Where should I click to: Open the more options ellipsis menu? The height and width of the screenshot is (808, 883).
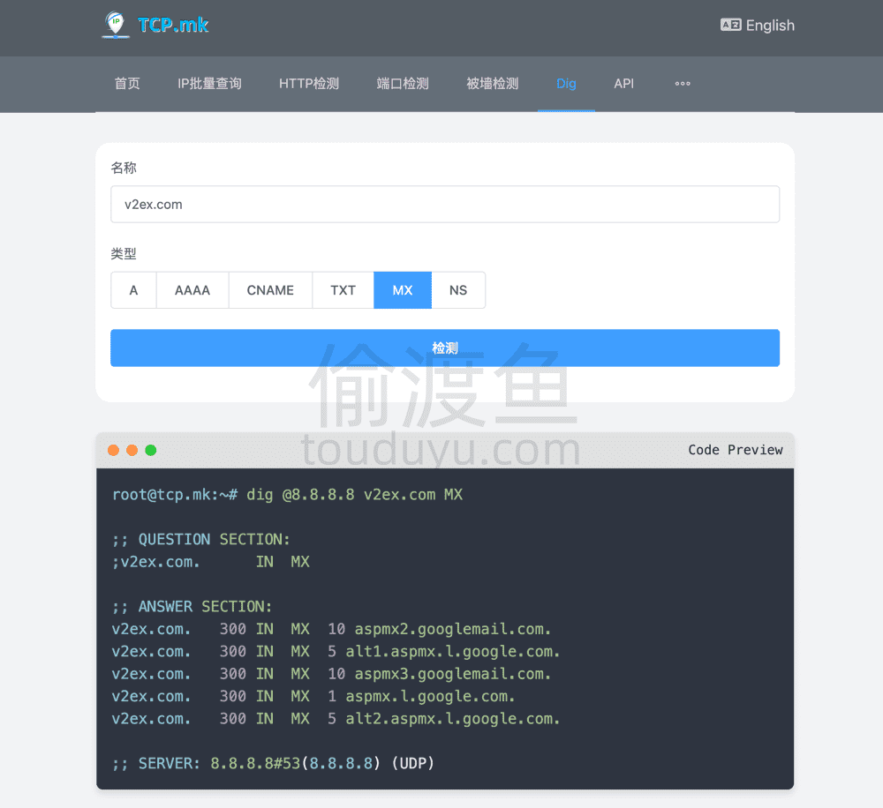point(683,84)
